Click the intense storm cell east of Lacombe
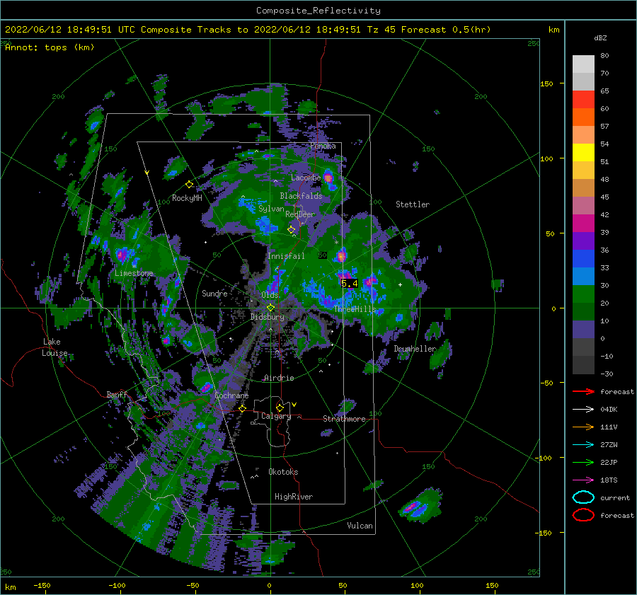 point(328,178)
